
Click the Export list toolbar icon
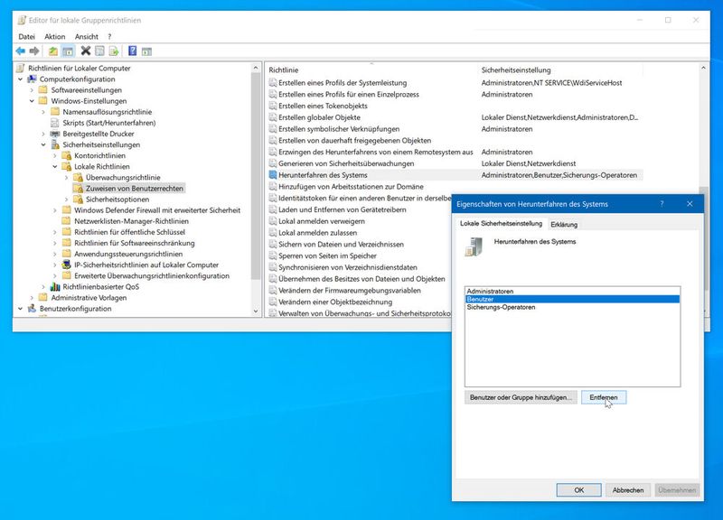pyautogui.click(x=113, y=51)
